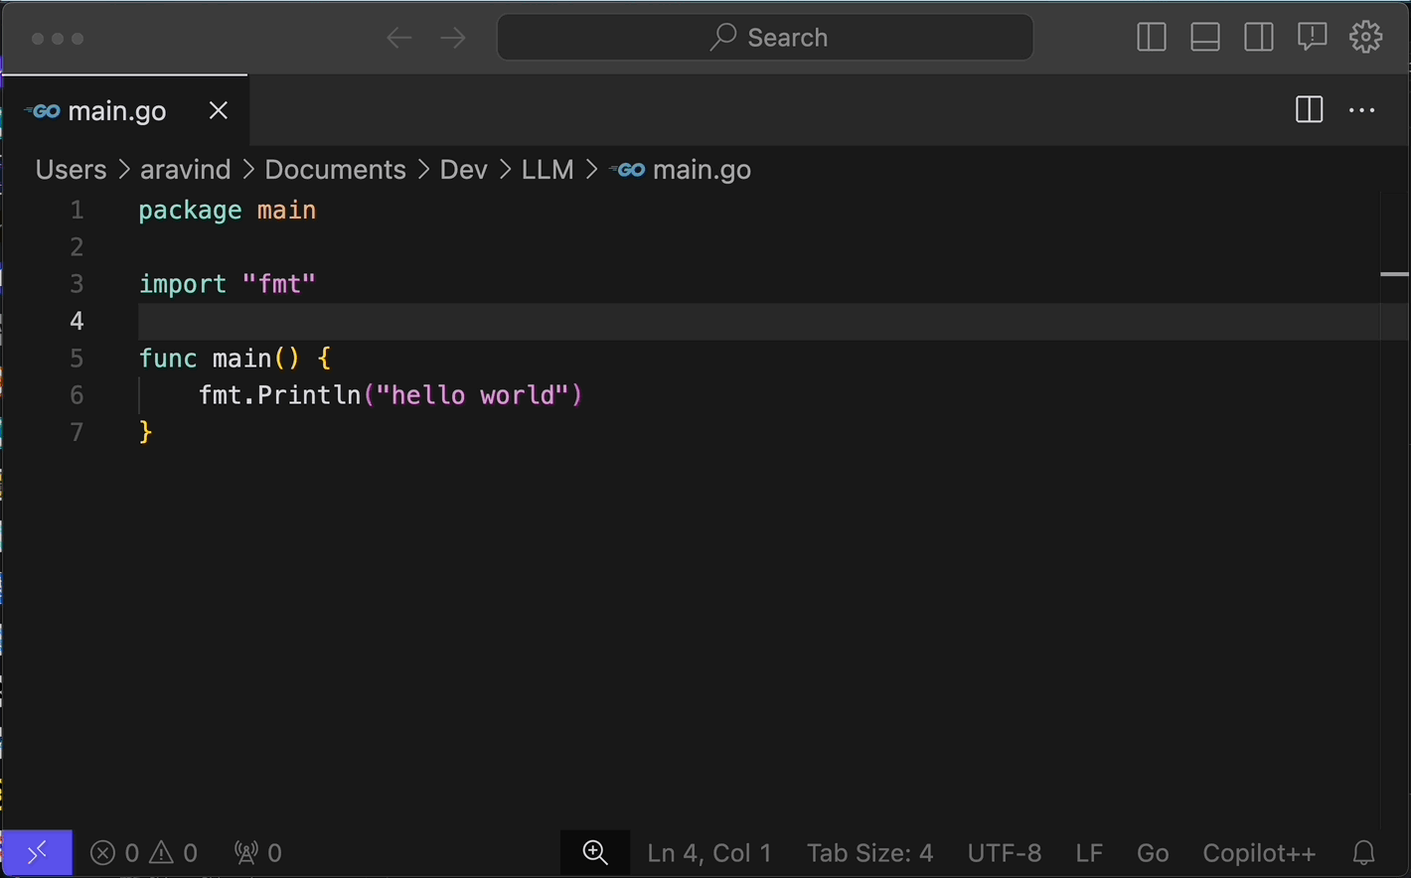This screenshot has height=878, width=1411.
Task: Click line number 5 in gutter
Action: [77, 358]
